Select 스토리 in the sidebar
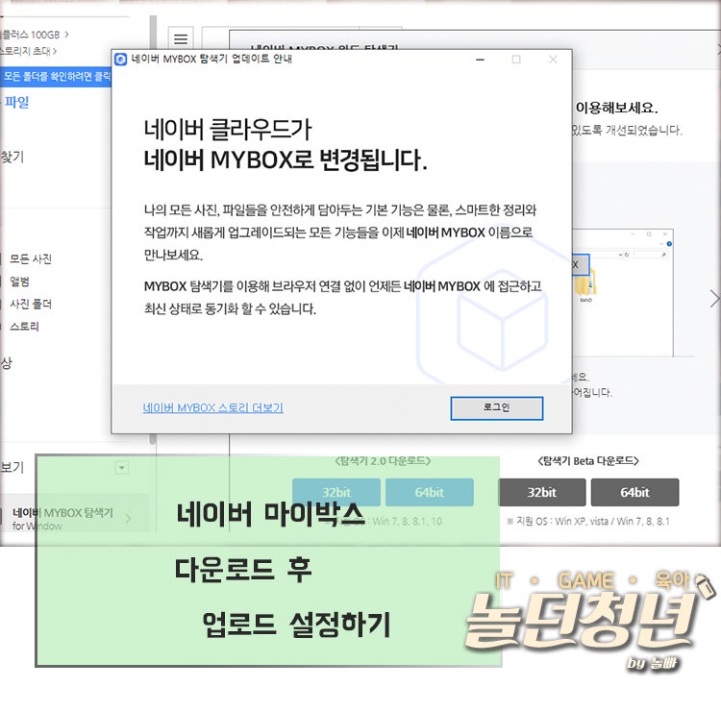The height and width of the screenshot is (711, 721). 24,327
